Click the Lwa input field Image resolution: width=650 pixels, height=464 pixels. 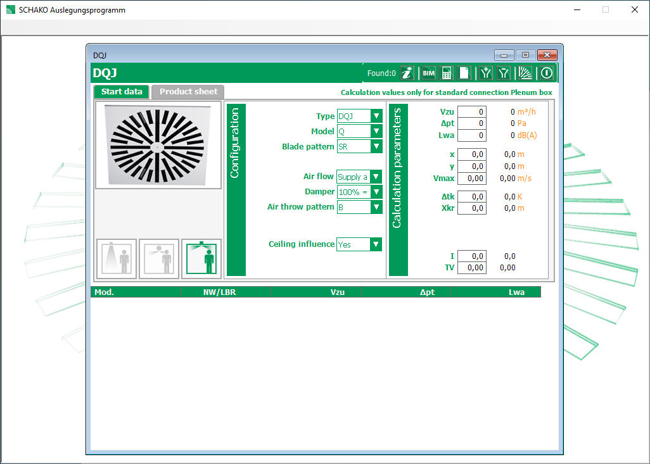tap(472, 135)
